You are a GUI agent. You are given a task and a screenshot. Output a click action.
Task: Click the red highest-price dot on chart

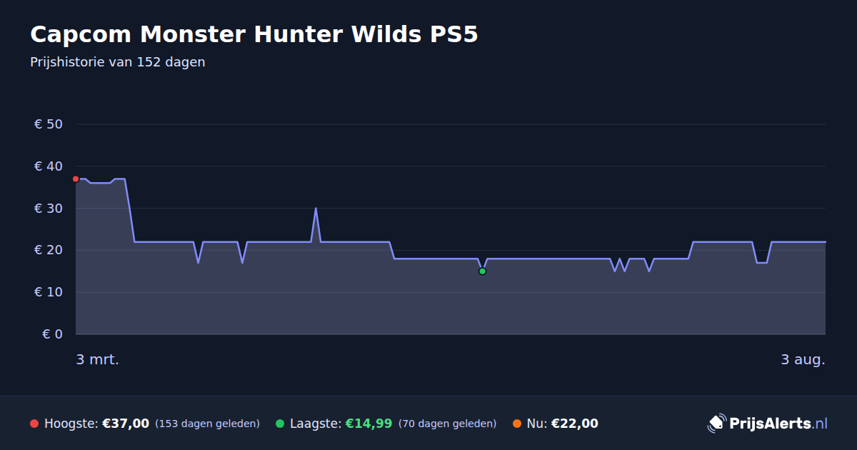(76, 179)
